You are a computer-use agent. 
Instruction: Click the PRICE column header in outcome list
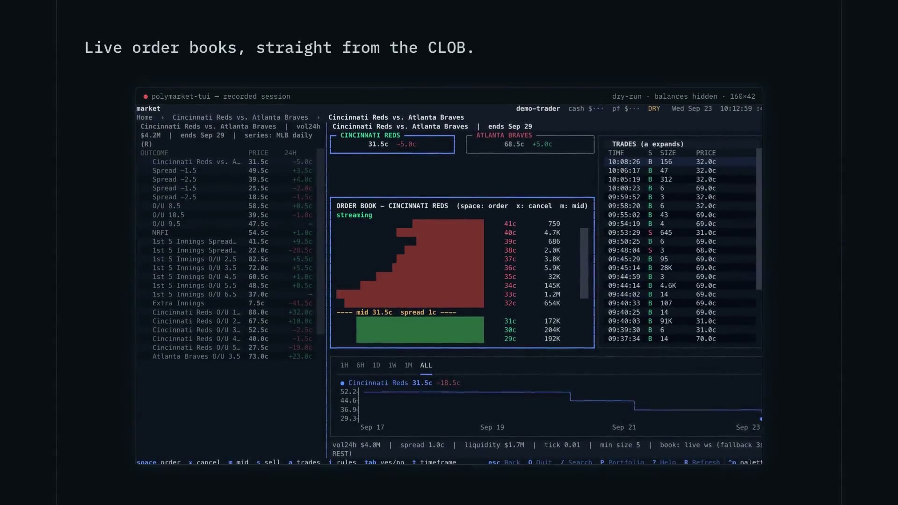pyautogui.click(x=258, y=153)
